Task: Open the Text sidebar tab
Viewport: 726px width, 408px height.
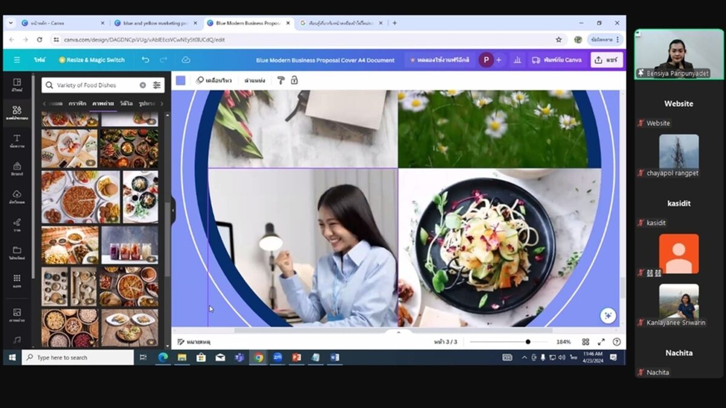Action: click(17, 141)
